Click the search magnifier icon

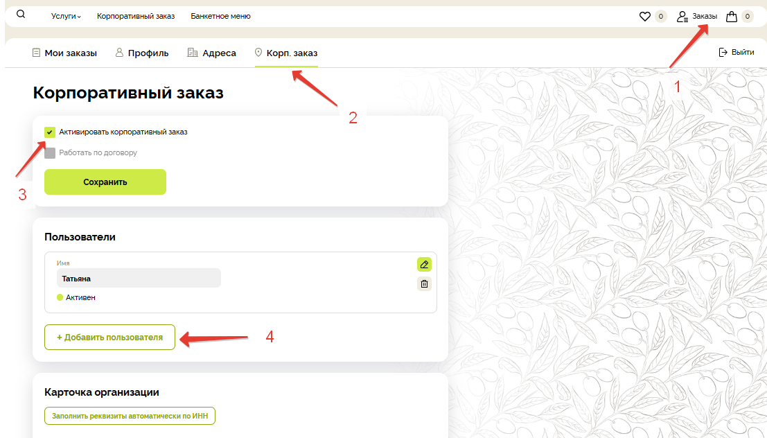[21, 15]
